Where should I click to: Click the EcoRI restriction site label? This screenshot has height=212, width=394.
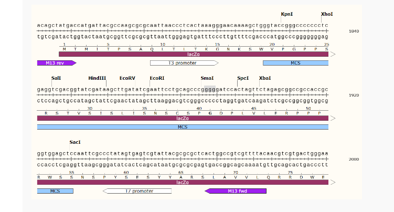(x=157, y=78)
